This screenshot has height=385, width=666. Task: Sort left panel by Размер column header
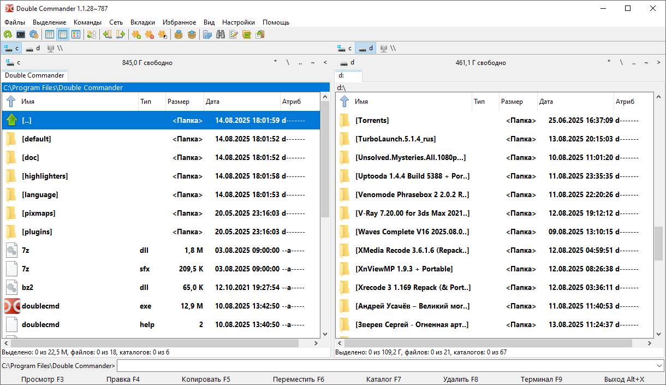[184, 102]
